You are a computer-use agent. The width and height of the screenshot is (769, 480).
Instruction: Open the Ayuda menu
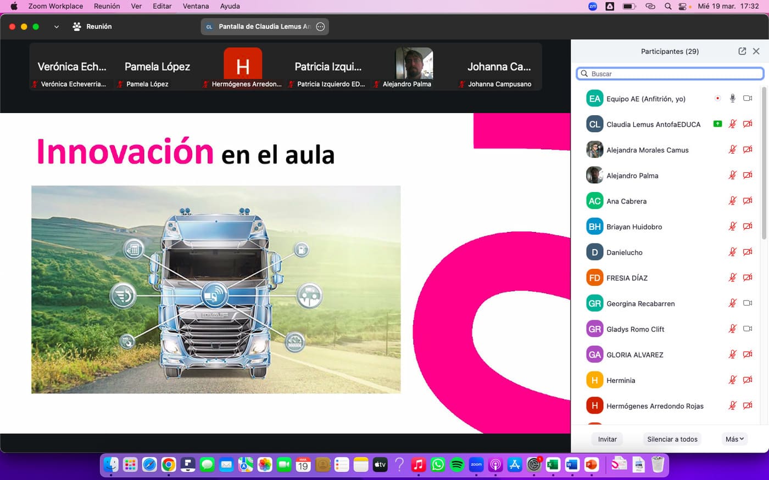click(x=230, y=6)
